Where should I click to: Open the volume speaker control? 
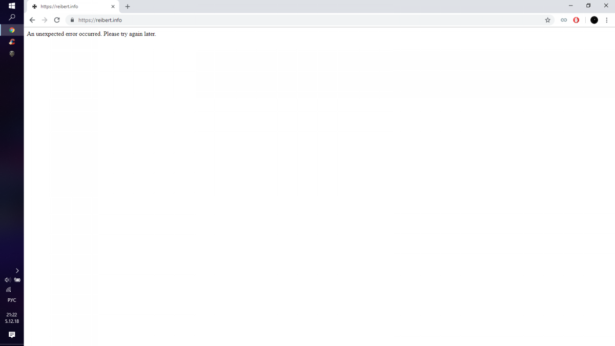[x=7, y=280]
